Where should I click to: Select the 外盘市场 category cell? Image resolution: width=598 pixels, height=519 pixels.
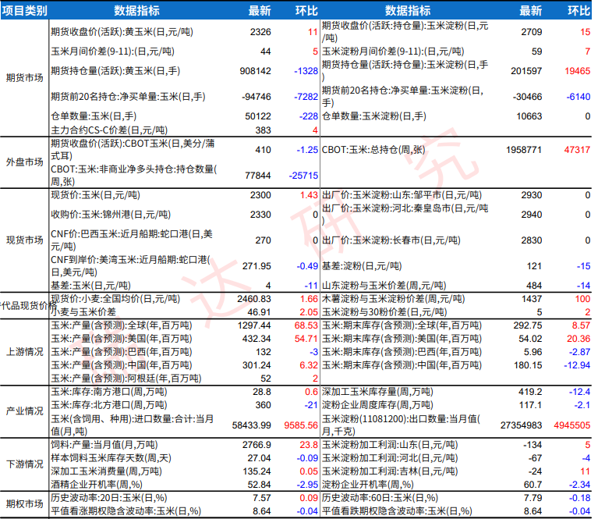point(24,162)
